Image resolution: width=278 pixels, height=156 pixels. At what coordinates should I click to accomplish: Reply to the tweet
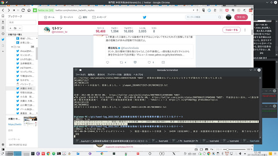pyautogui.click(x=107, y=62)
